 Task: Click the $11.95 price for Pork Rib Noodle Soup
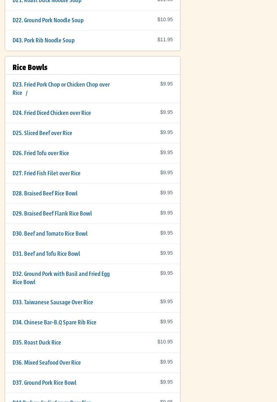click(x=165, y=40)
